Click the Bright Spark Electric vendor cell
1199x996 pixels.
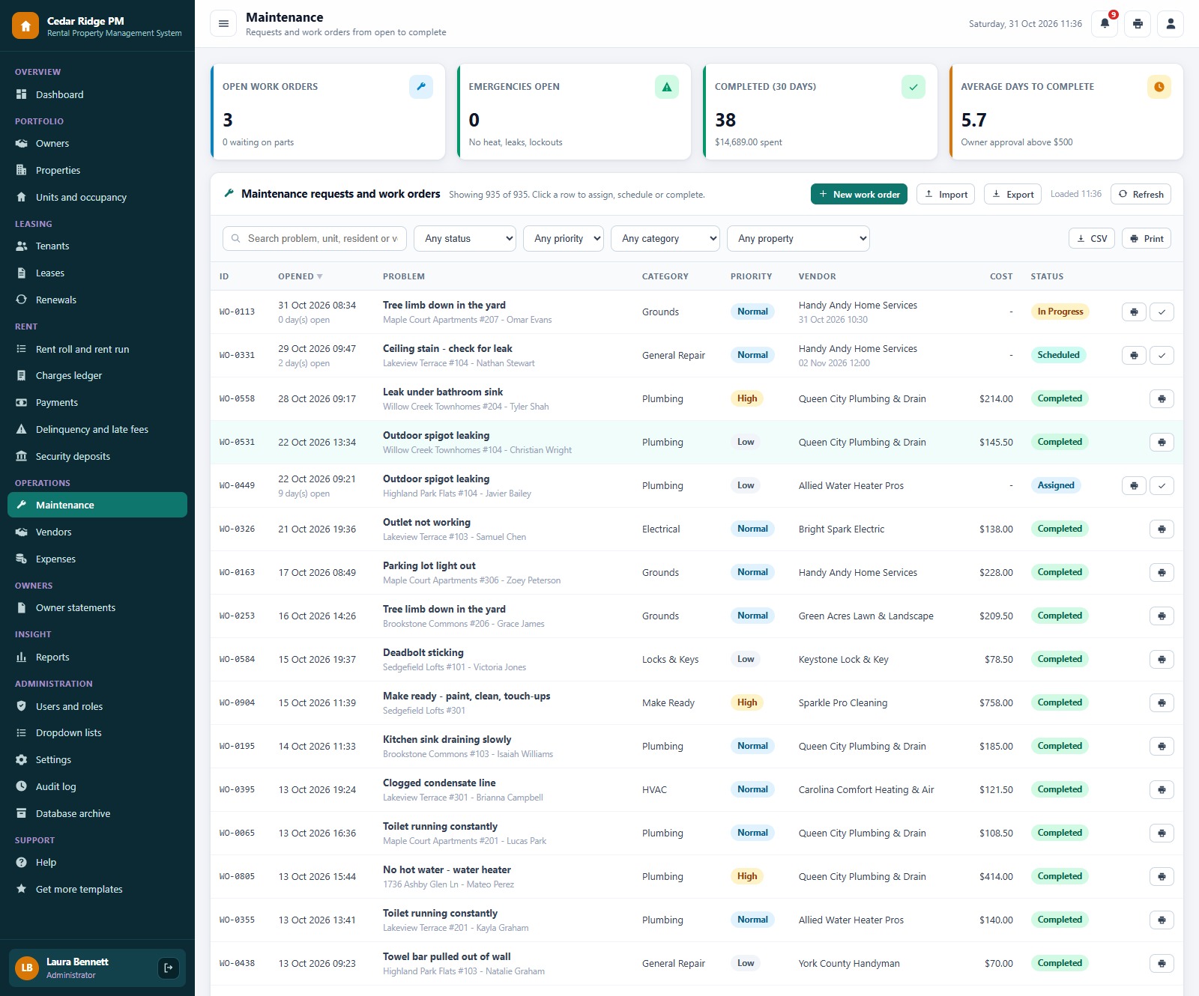pos(842,529)
